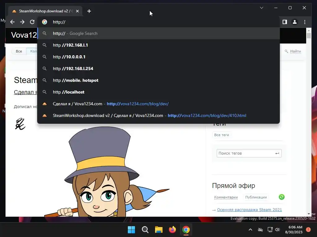The height and width of the screenshot is (237, 317).
Task: Go back with the browser back arrow
Action: pyautogui.click(x=12, y=22)
